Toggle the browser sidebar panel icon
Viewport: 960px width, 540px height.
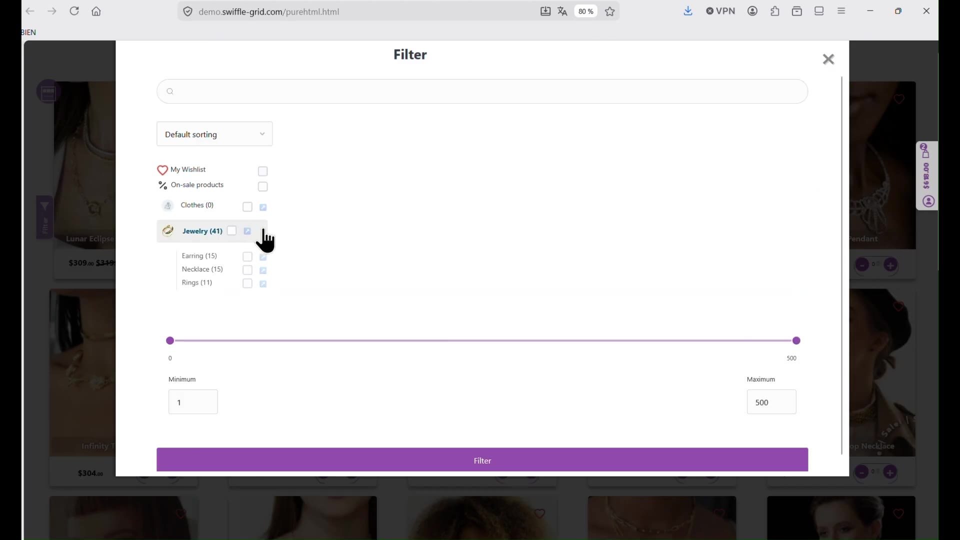point(820,11)
